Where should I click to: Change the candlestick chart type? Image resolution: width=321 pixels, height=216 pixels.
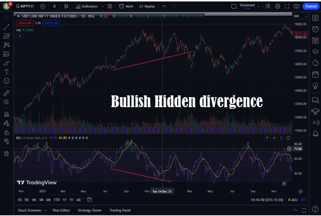66,6
